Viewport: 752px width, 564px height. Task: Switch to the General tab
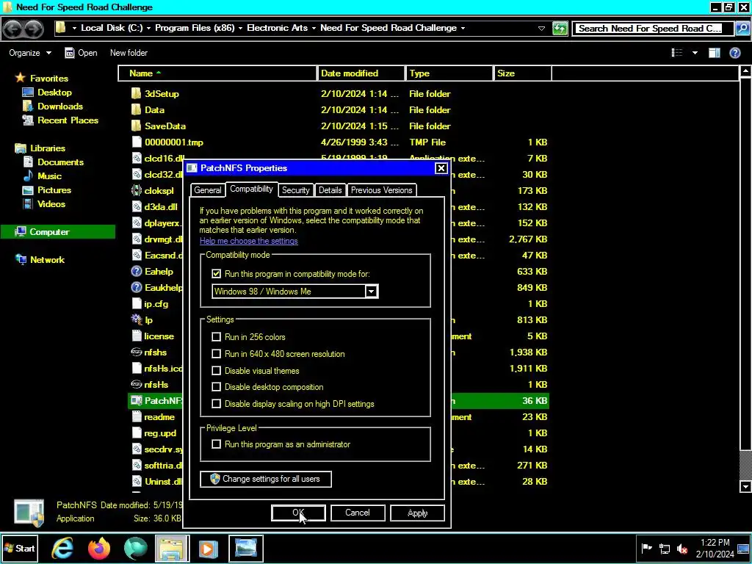[x=208, y=190]
